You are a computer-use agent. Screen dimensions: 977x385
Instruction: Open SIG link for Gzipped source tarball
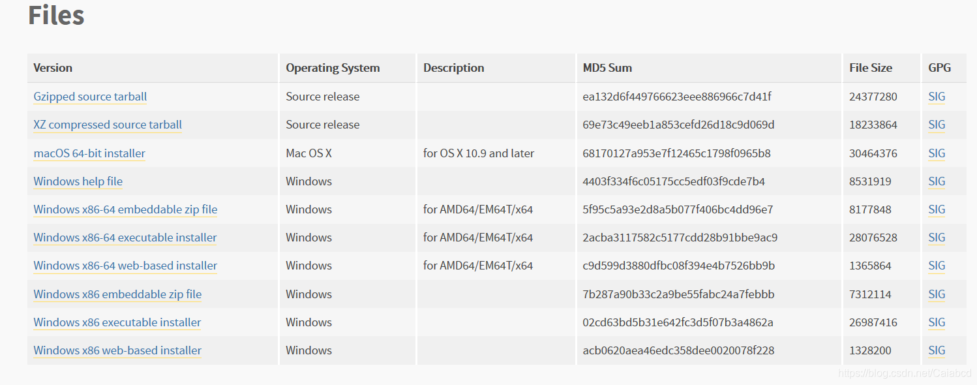pos(937,97)
